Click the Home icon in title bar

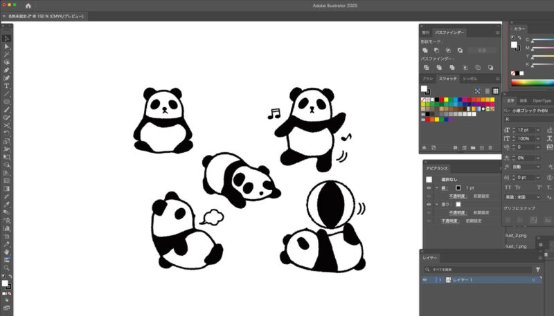[x=28, y=6]
